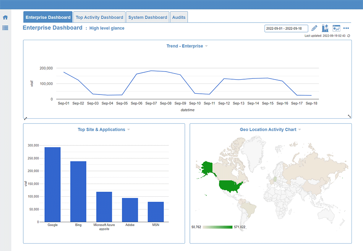Open more options via the ellipsis icon
Image resolution: width=363 pixels, height=251 pixels.
point(346,28)
